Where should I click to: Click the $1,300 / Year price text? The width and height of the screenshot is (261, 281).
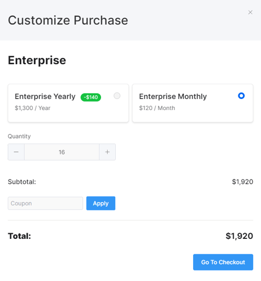tap(33, 108)
